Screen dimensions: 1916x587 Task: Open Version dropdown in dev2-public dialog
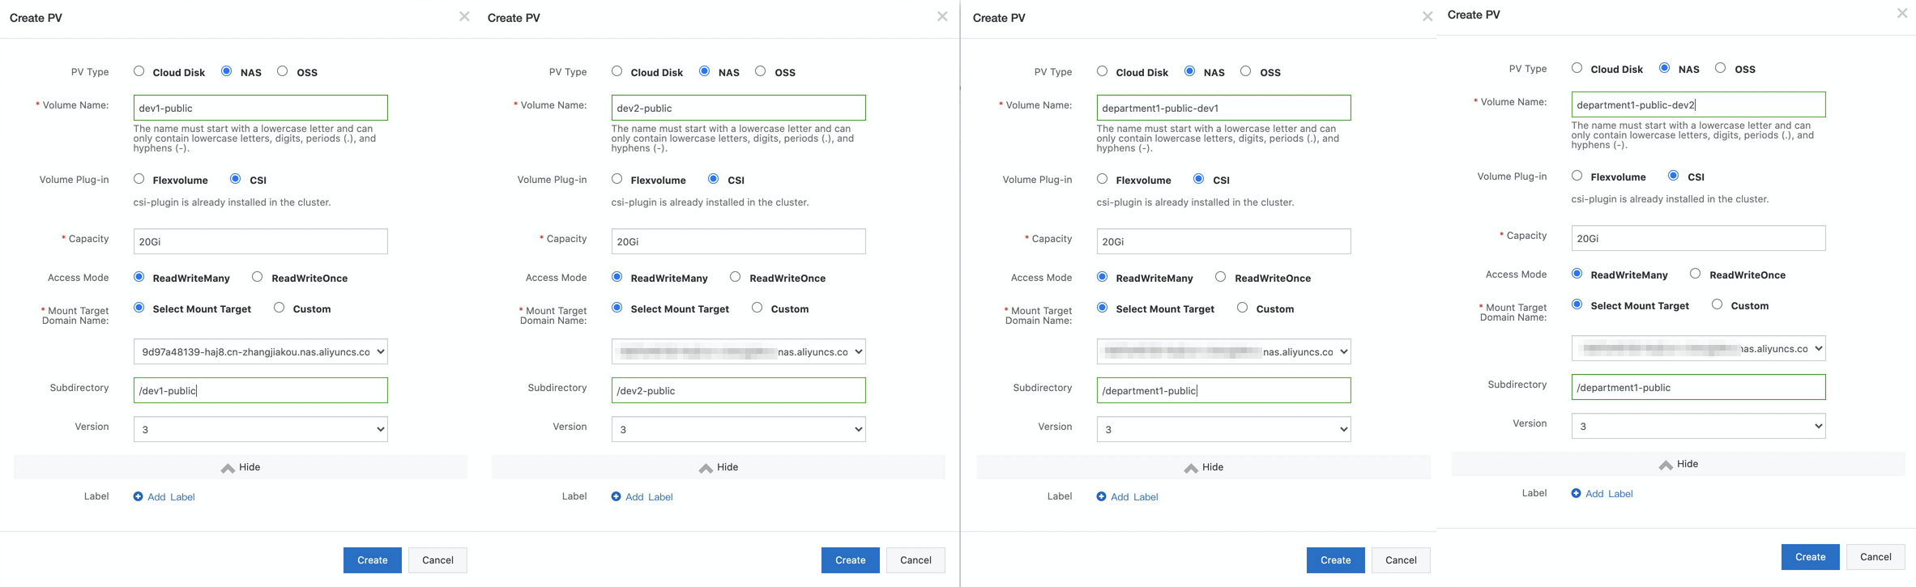(x=738, y=429)
